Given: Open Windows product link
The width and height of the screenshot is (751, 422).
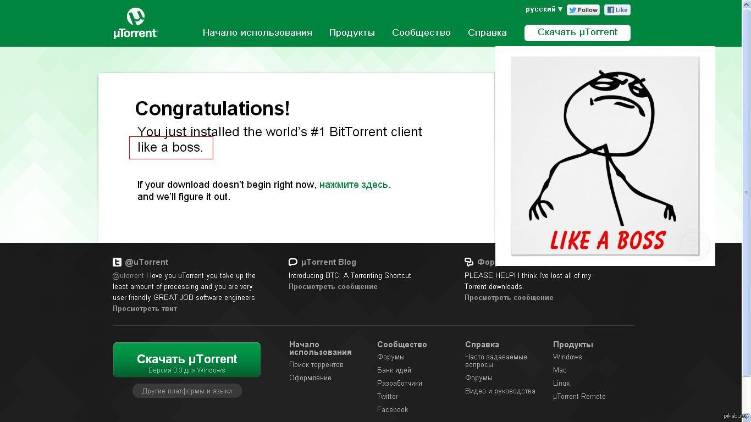Looking at the screenshot, I should 567,357.
